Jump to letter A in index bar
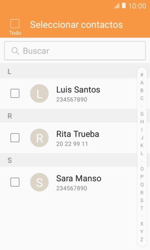The width and height of the screenshot is (150, 250). click(x=142, y=82)
